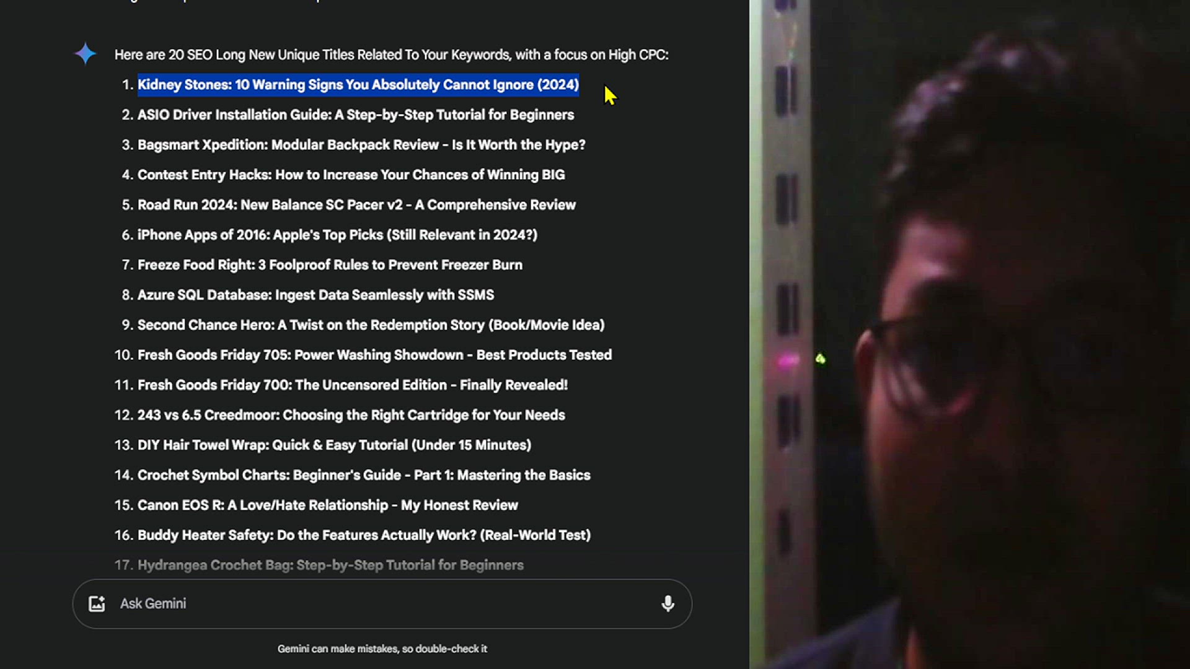Select the Crochet Symbol Charts title

tap(364, 475)
